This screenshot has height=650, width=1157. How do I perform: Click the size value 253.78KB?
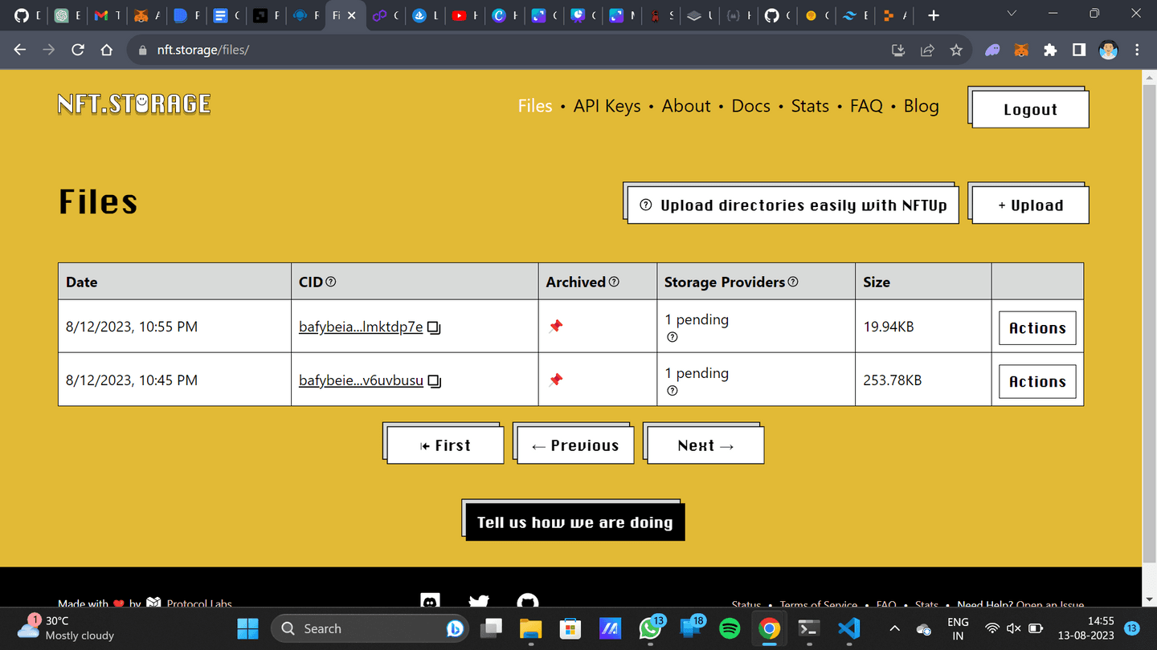892,380
